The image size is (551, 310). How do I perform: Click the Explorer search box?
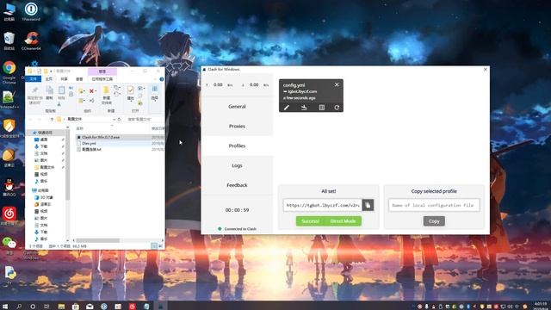pos(145,119)
